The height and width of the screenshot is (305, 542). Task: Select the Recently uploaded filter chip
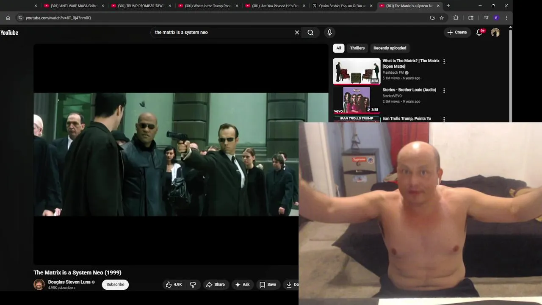(390, 48)
